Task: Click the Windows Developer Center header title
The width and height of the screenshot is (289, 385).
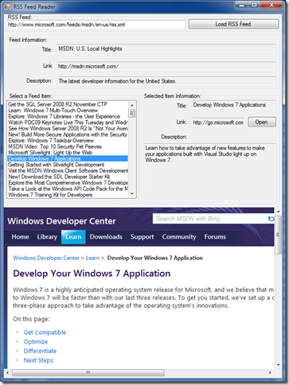Action: [x=61, y=221]
